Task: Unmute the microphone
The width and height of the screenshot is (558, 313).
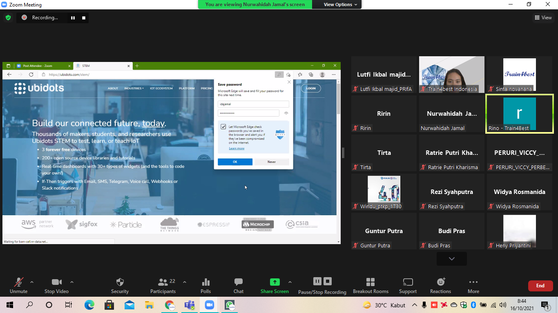Action: coord(19,282)
